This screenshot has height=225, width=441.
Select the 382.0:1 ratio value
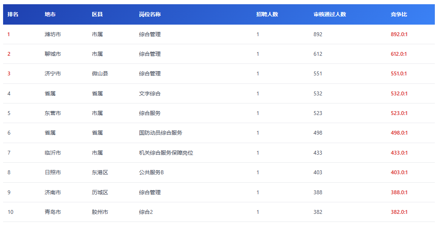[399, 212]
